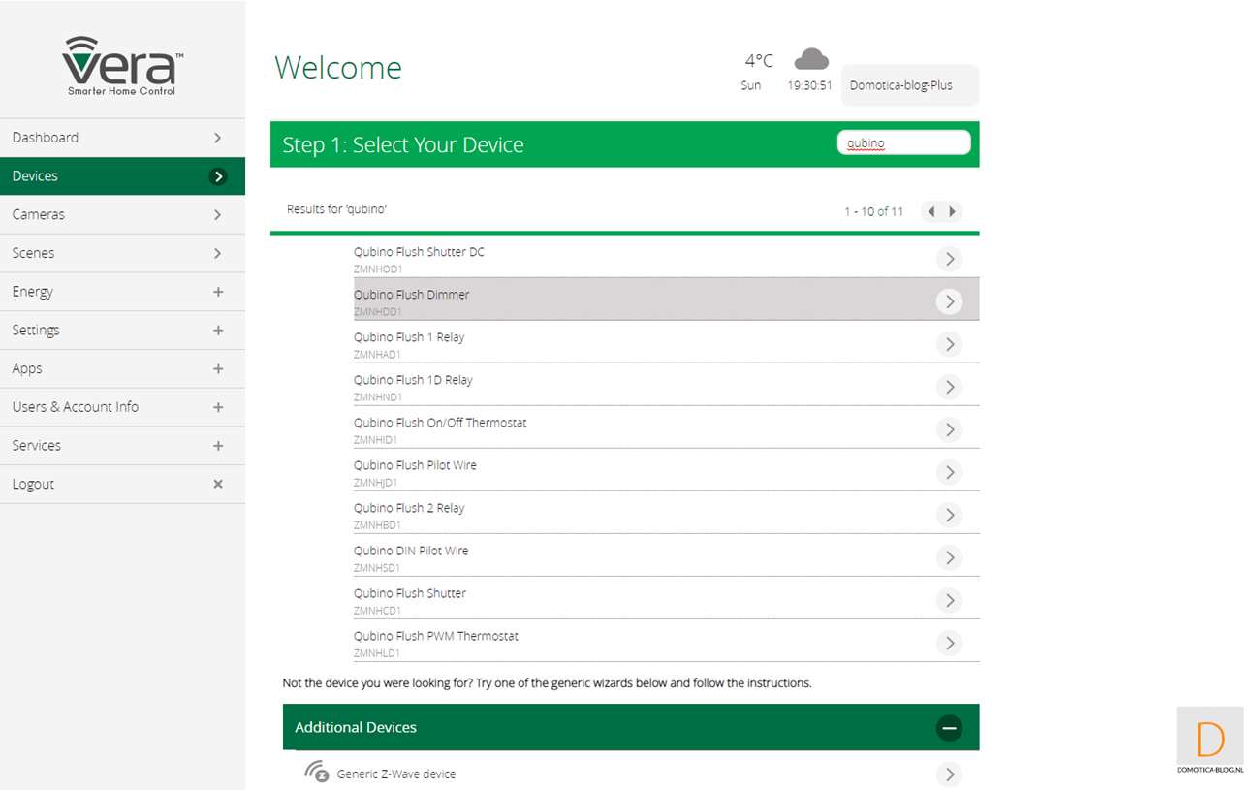Open the Settings menu item
Image resolution: width=1260 pixels, height=790 pixels.
click(x=122, y=331)
